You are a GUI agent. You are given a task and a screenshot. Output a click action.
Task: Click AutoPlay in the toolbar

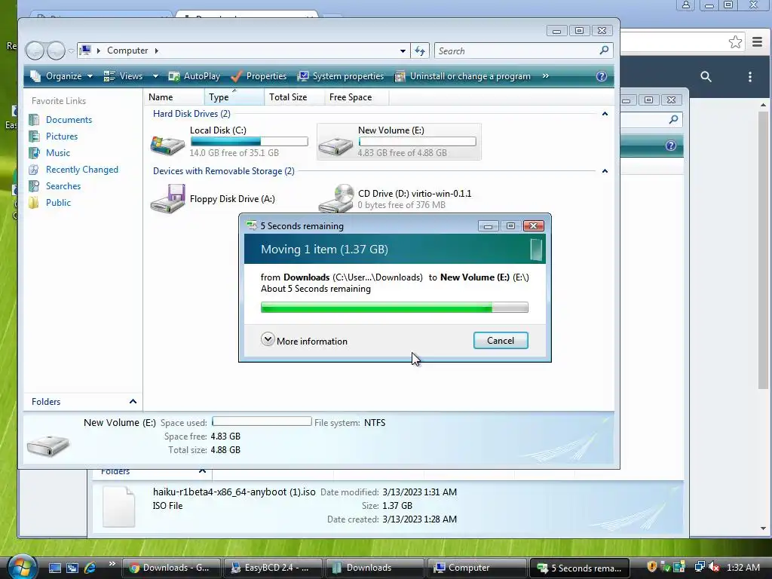coord(194,76)
